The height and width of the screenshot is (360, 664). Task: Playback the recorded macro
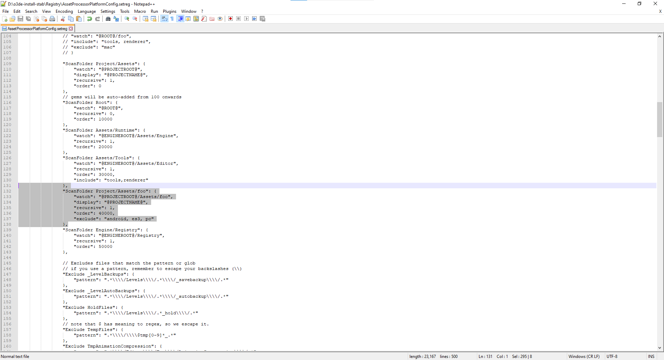(247, 19)
